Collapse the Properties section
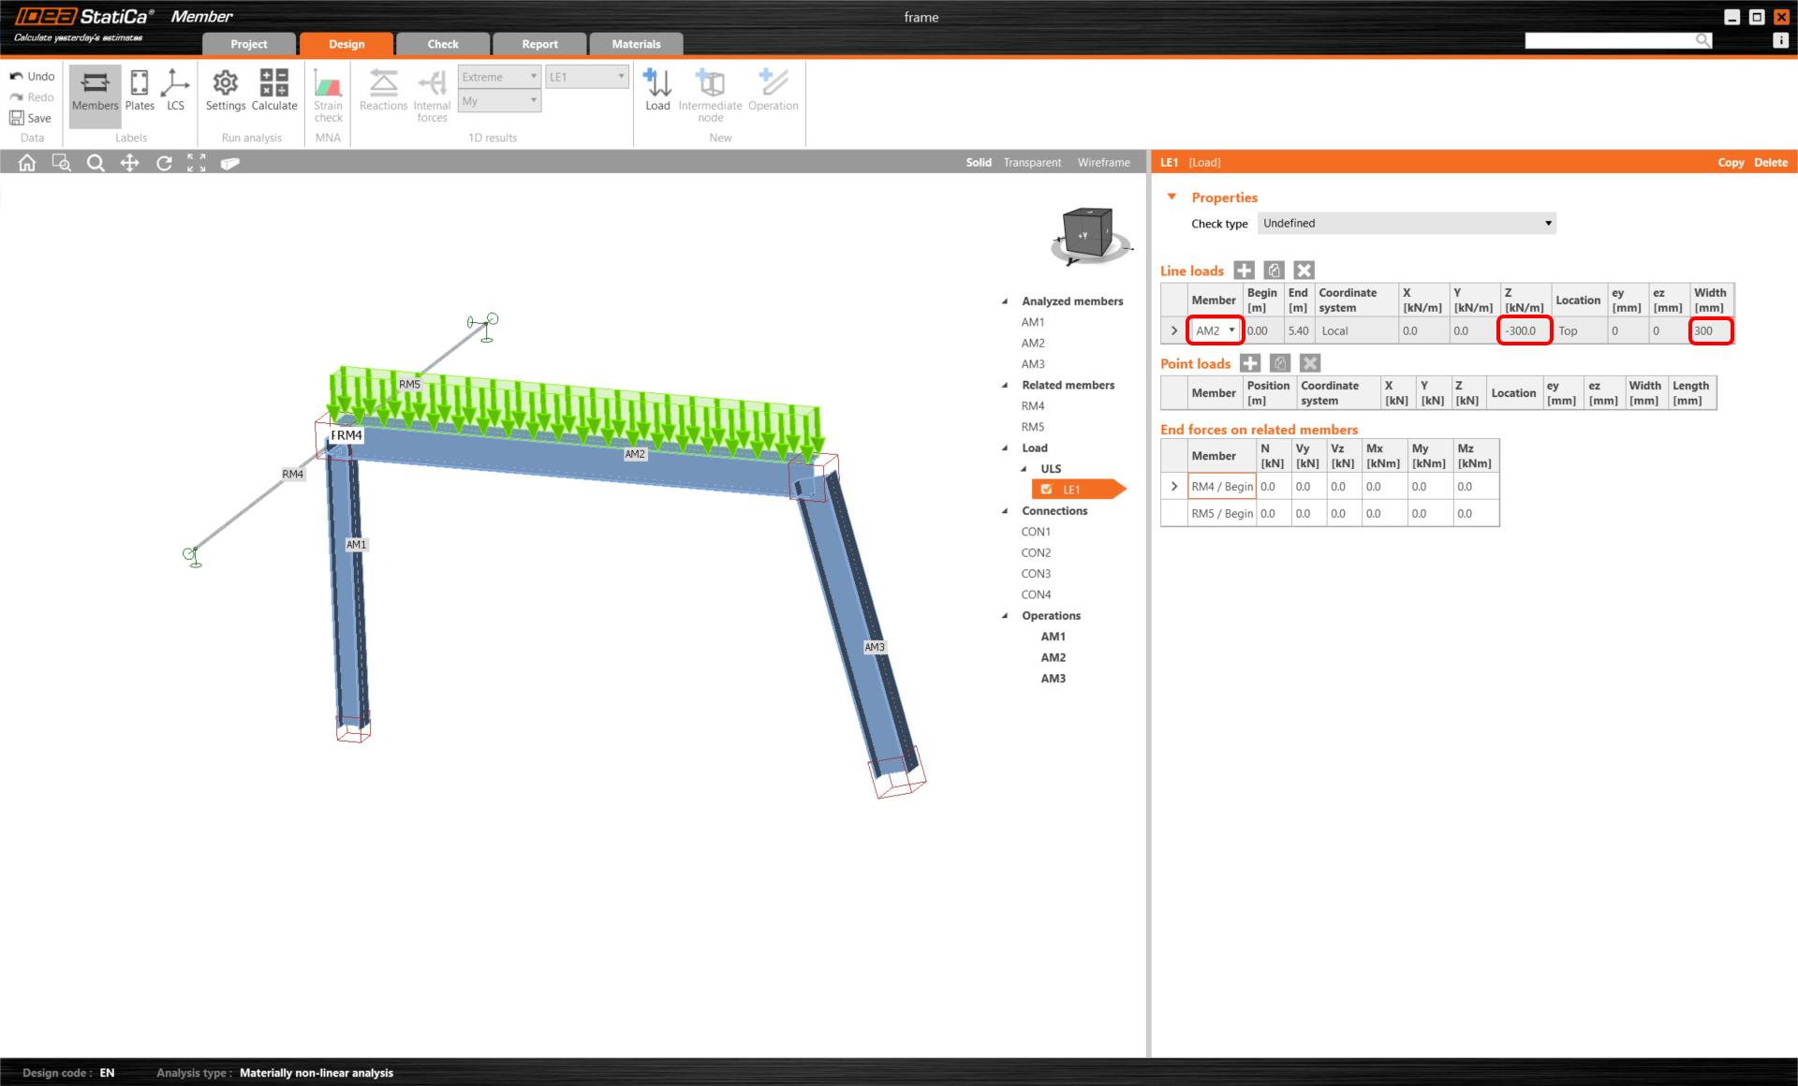1798x1086 pixels. coord(1172,198)
